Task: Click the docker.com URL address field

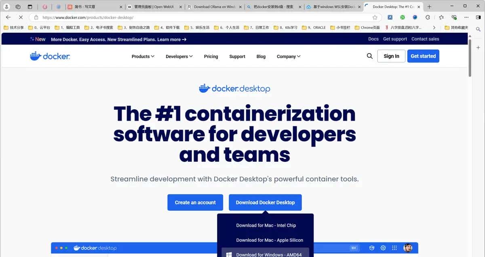Action: [x=202, y=17]
